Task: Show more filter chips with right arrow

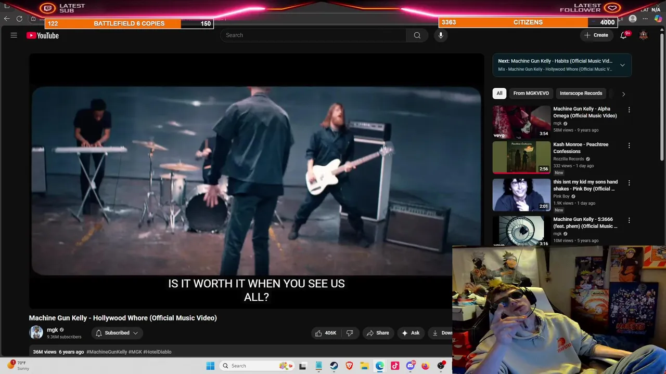Action: pyautogui.click(x=623, y=94)
